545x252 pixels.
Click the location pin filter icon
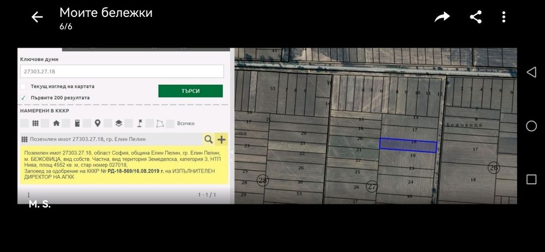tap(98, 123)
